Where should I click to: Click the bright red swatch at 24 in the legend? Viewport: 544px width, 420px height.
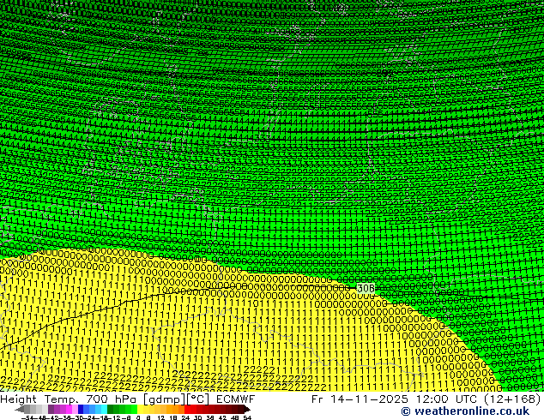pyautogui.click(x=187, y=409)
